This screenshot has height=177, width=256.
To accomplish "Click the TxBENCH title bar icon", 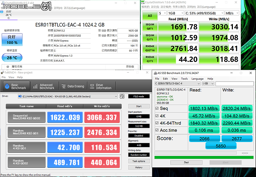I will click(x=2, y=72).
